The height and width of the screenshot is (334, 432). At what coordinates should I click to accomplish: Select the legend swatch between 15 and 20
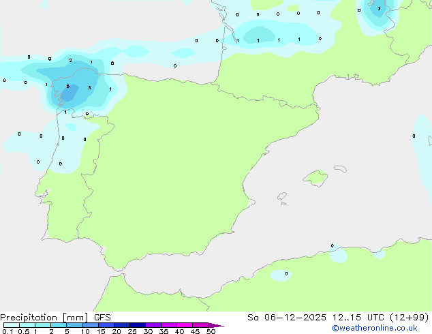tap(106, 325)
